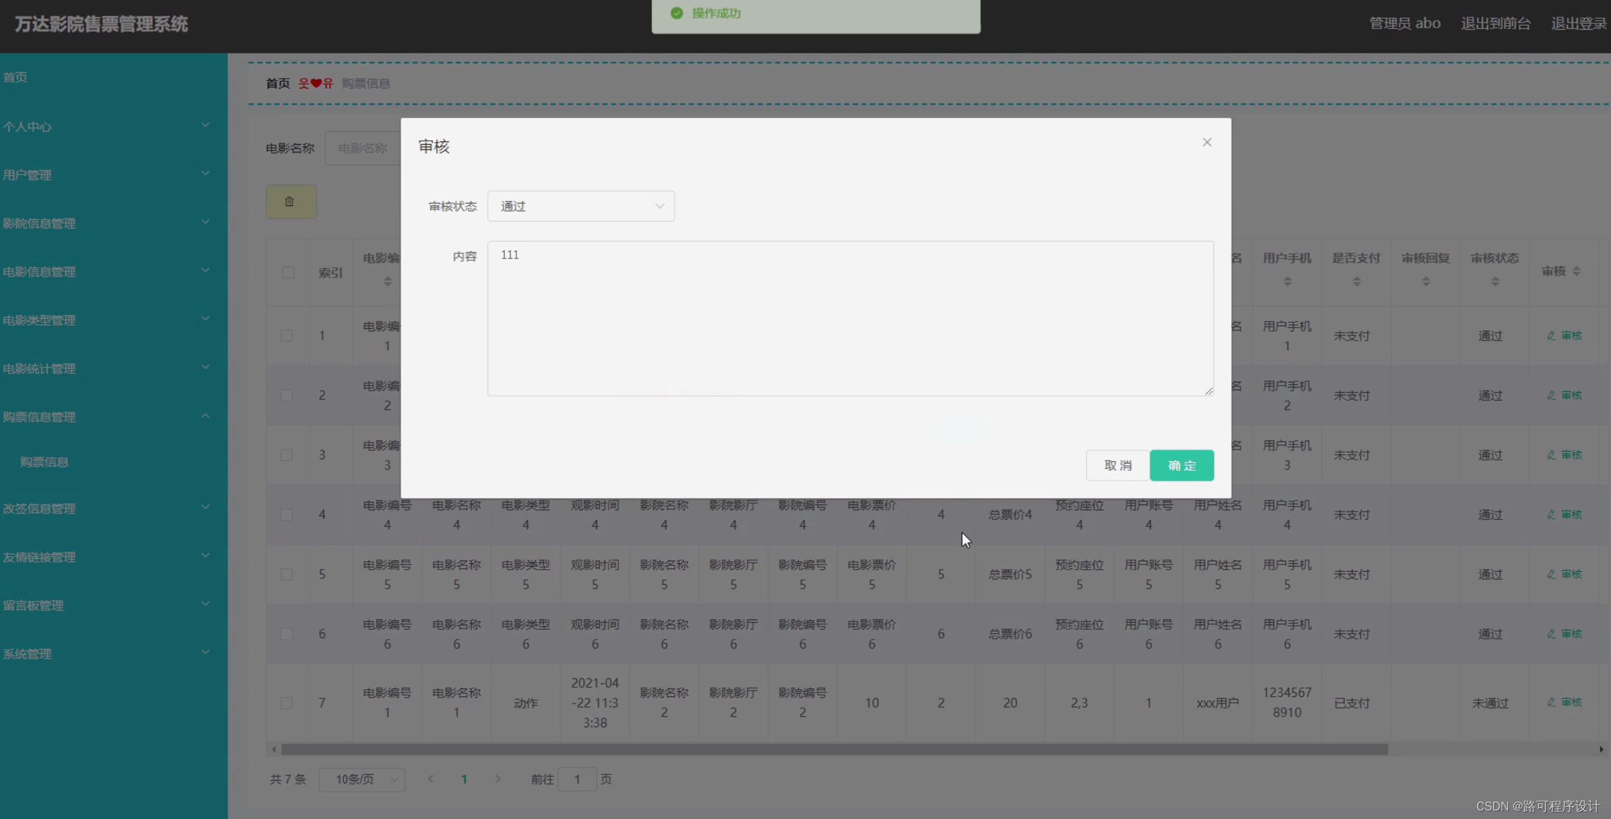This screenshot has width=1611, height=819.
Task: Click the 审核 edit icon in row 7
Action: [x=1564, y=702]
